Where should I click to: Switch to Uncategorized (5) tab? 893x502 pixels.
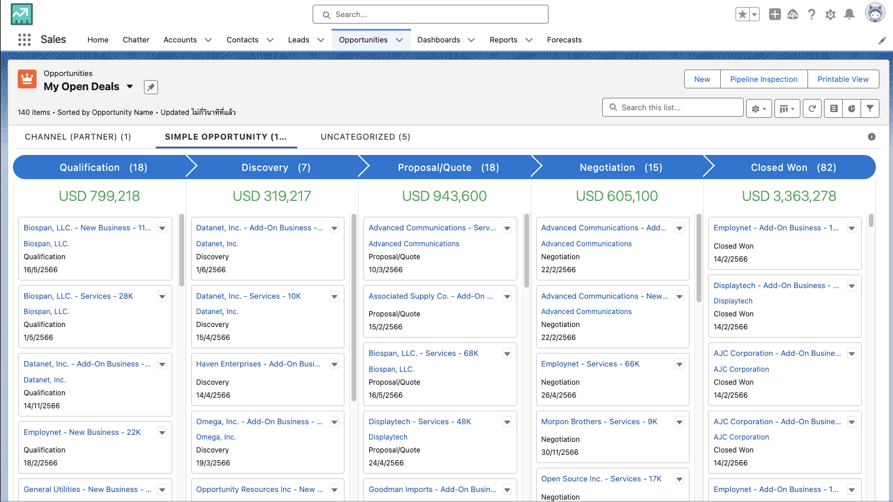[x=366, y=137]
